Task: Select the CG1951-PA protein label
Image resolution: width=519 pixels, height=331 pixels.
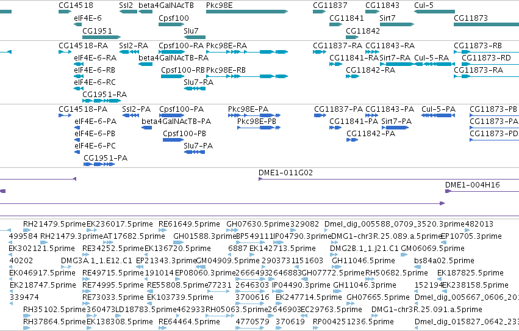Action: pyautogui.click(x=106, y=158)
